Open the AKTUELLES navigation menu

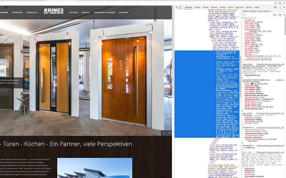(x=32, y=12)
